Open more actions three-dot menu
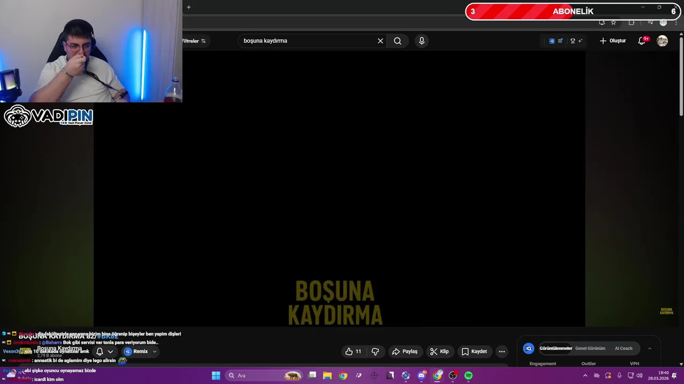 pos(502,351)
